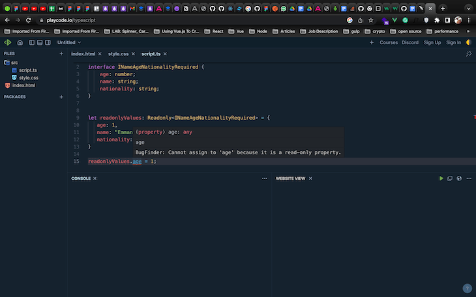Open the Untitled project name dropdown
The height and width of the screenshot is (297, 476).
tap(69, 42)
